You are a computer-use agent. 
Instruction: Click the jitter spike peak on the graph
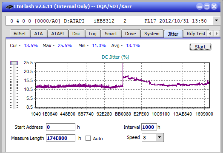point(123,63)
